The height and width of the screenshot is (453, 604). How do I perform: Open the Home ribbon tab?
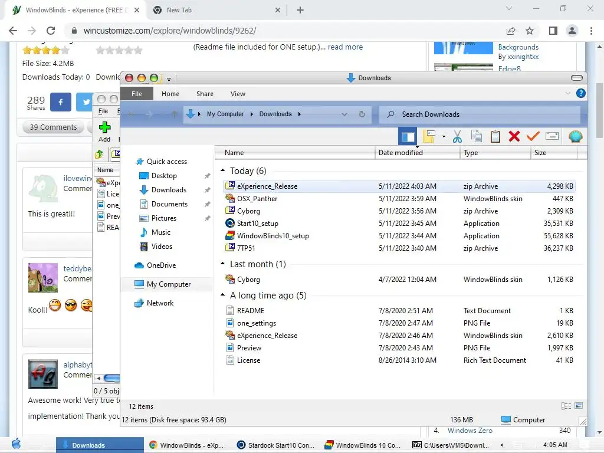[170, 94]
